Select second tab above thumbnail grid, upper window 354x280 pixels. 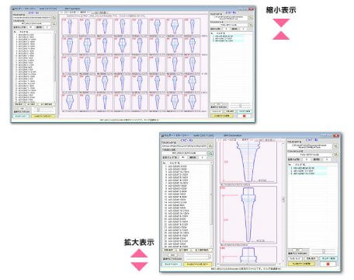coord(83,12)
